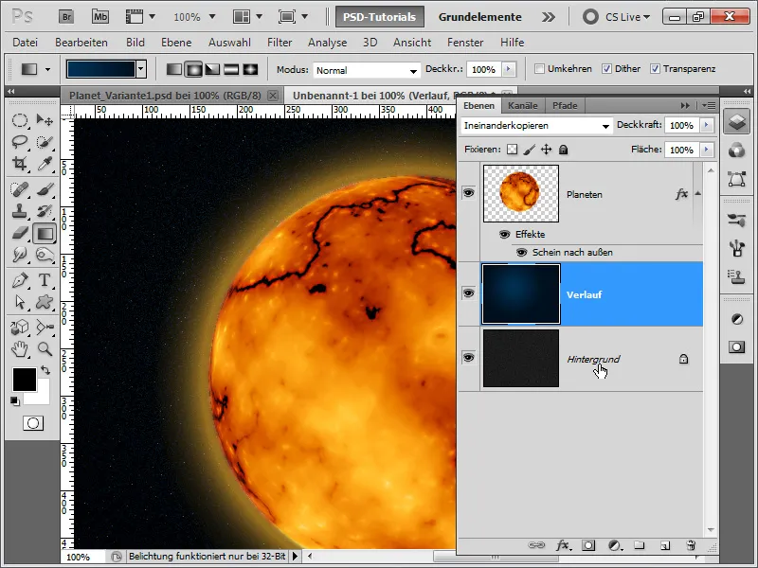Image resolution: width=758 pixels, height=568 pixels.
Task: Swap foreground and background colors
Action: coord(45,370)
